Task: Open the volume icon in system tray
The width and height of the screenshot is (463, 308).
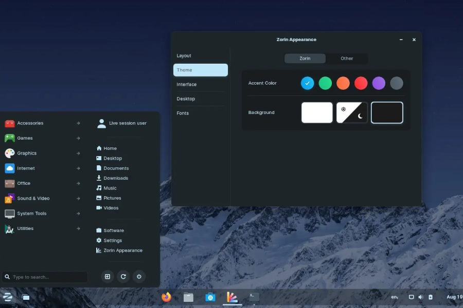Action: pos(420,297)
